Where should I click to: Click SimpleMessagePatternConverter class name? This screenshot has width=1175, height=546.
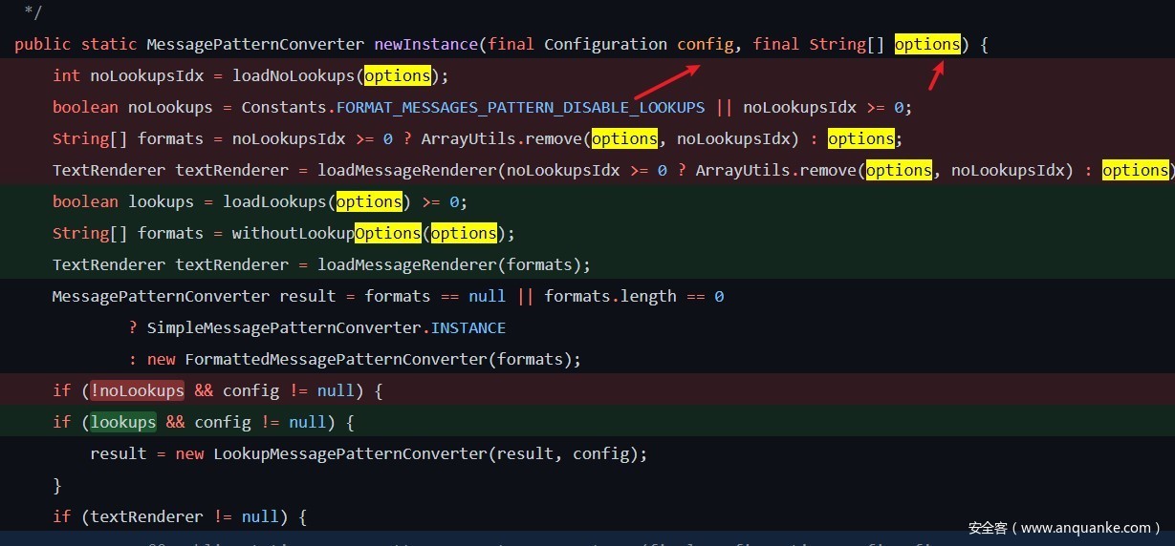click(x=284, y=327)
